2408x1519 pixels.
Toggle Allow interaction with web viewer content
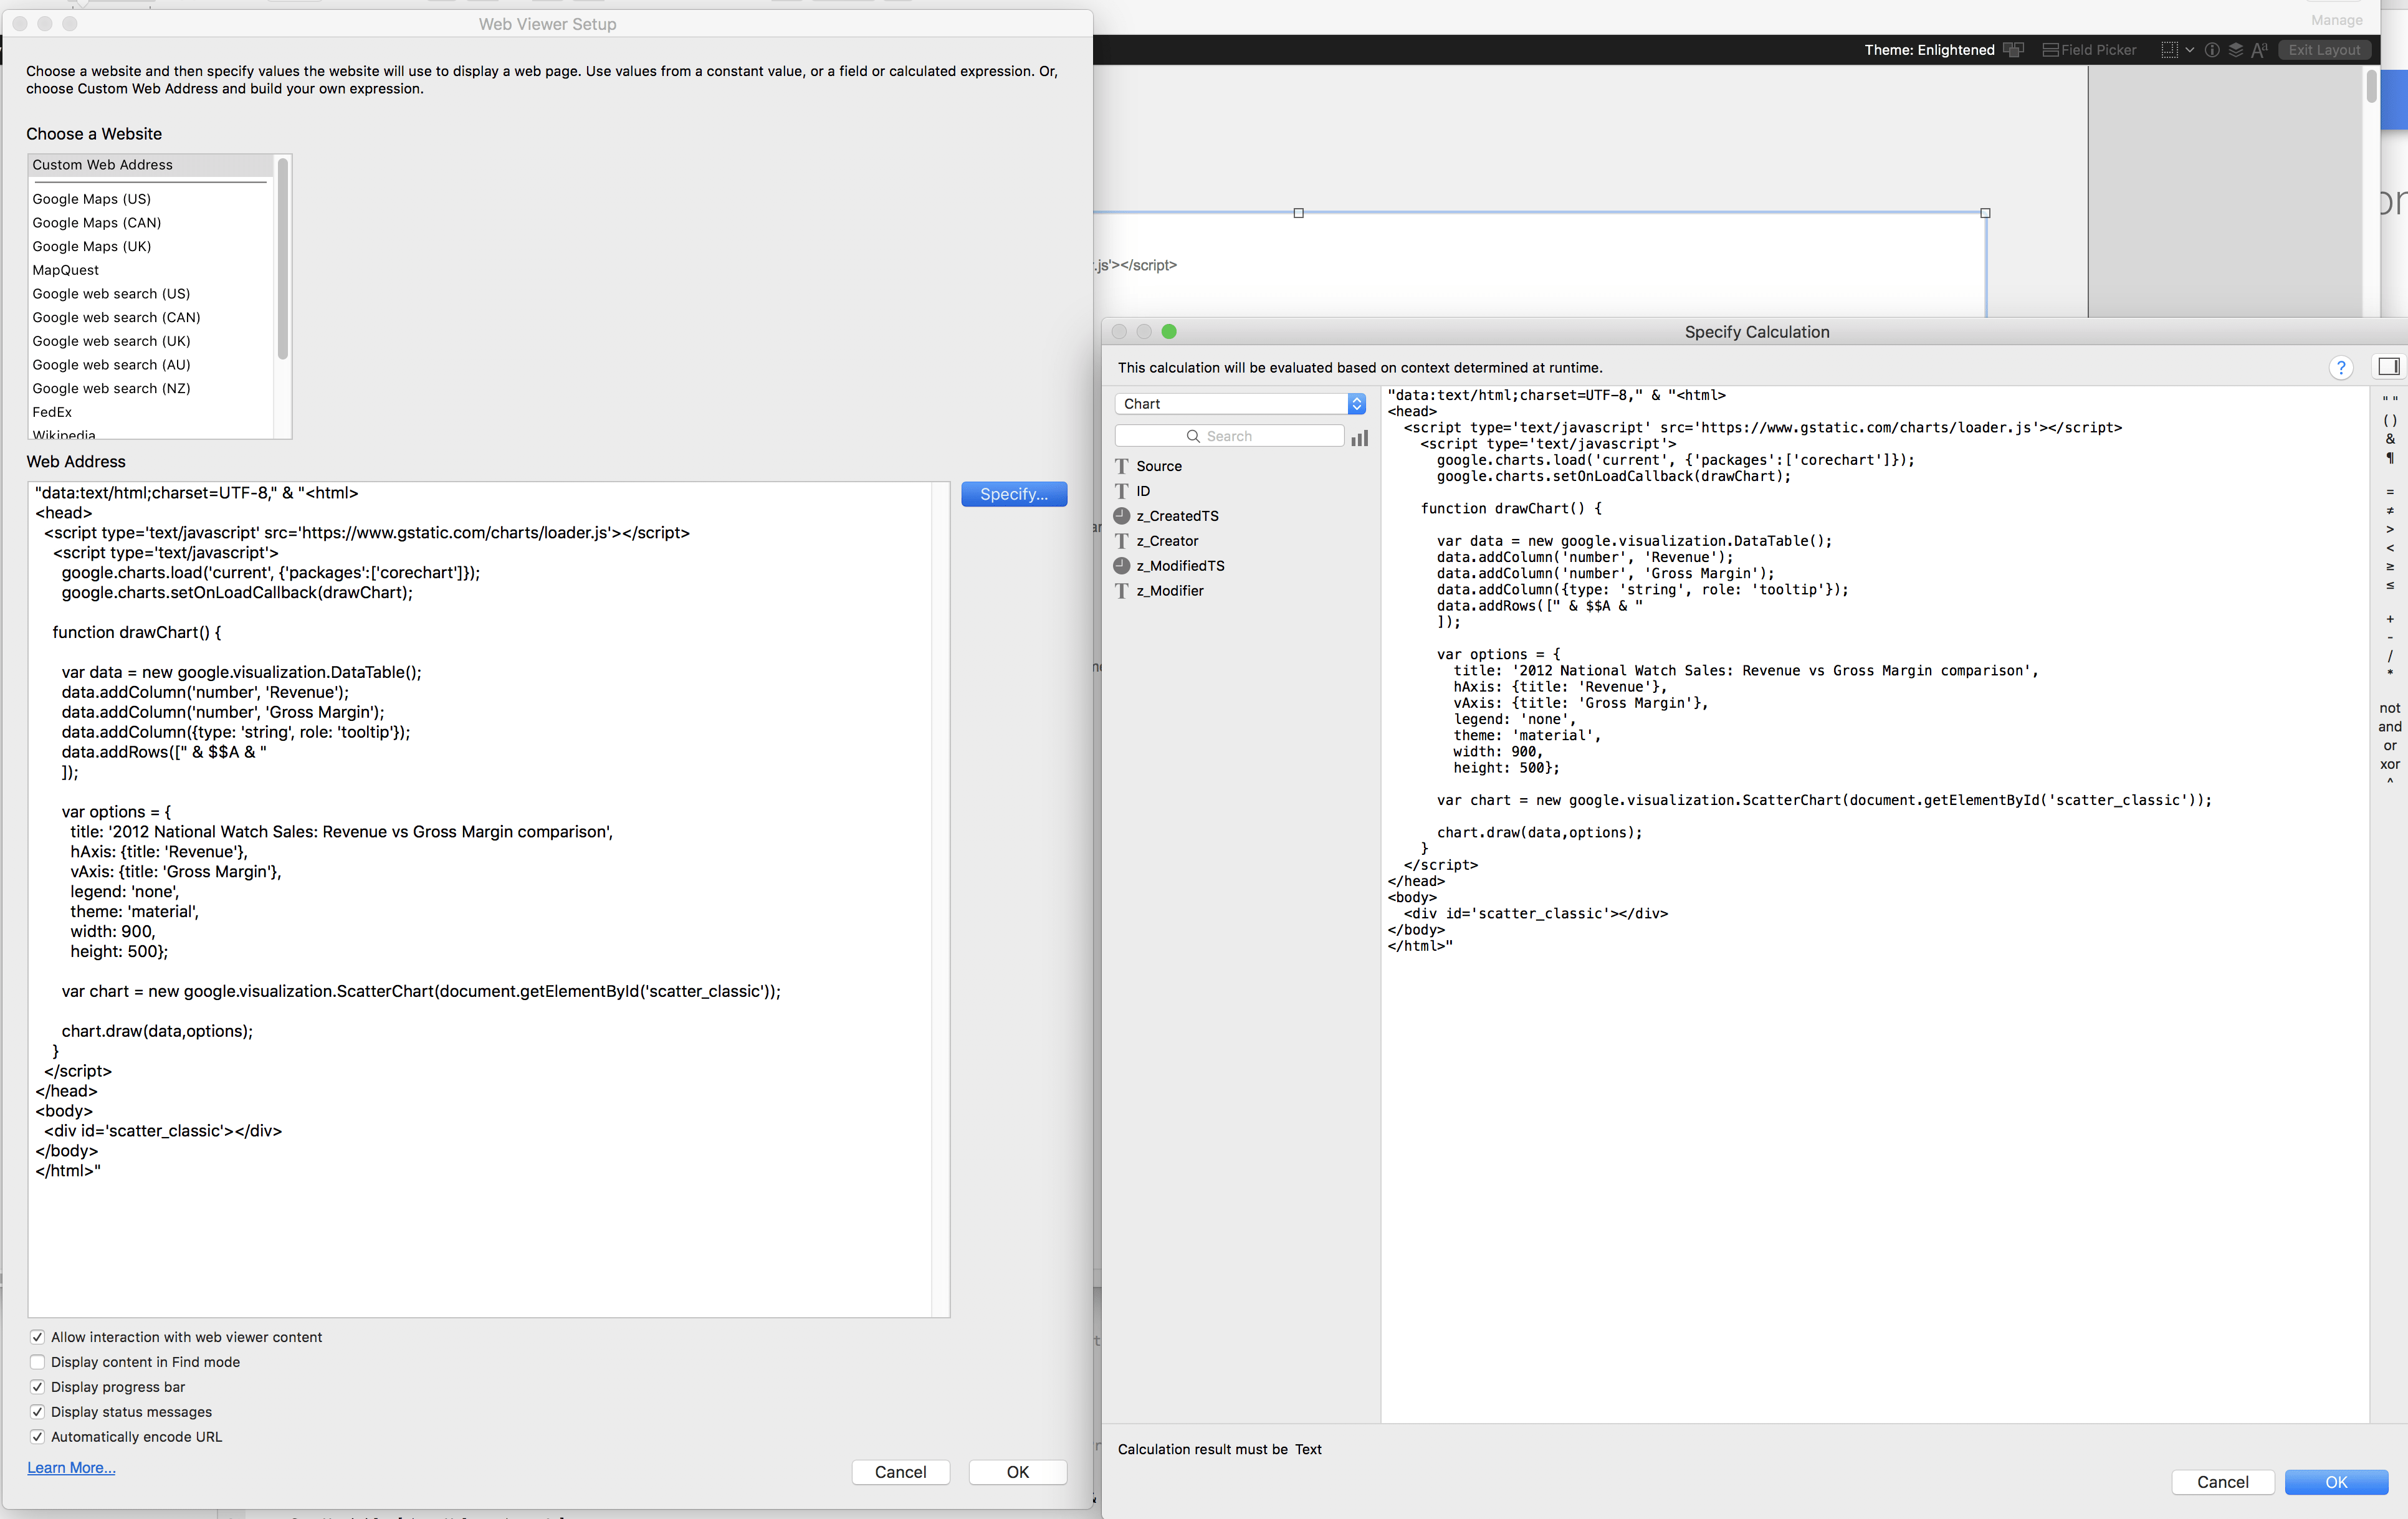click(x=37, y=1337)
